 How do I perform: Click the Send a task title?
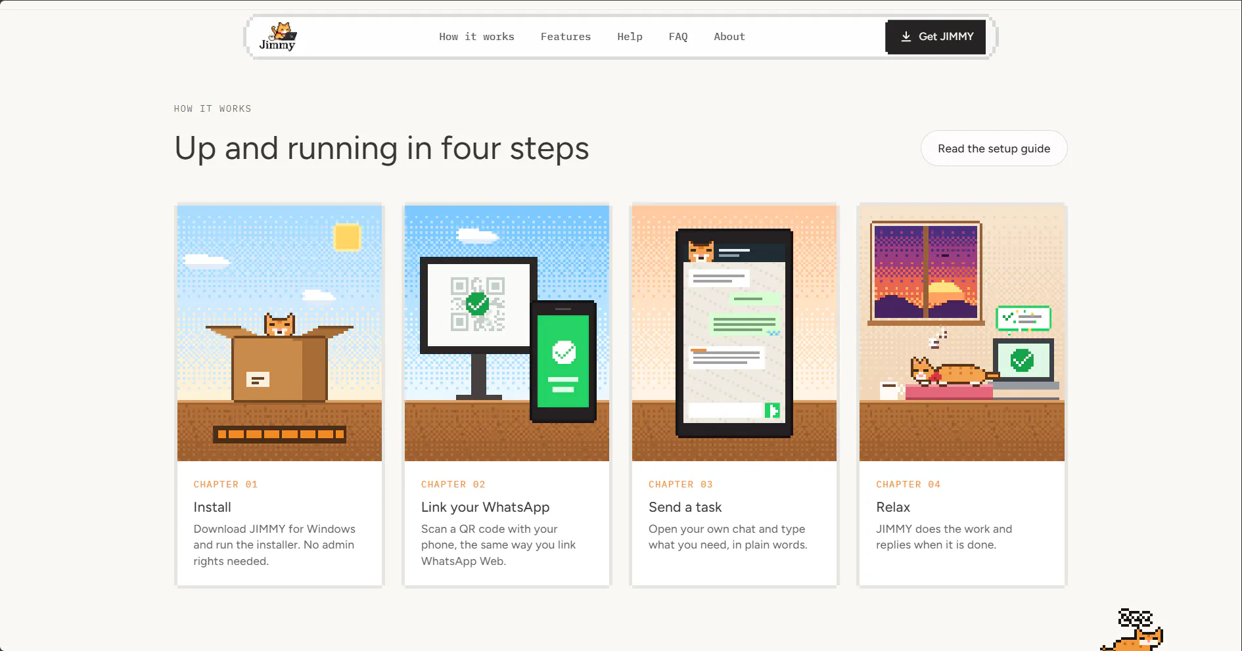pyautogui.click(x=685, y=507)
